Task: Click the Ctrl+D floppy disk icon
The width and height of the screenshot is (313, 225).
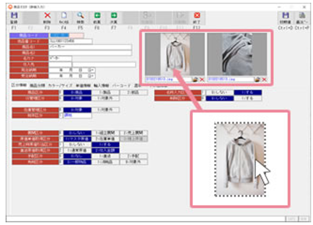Action: [x=286, y=15]
